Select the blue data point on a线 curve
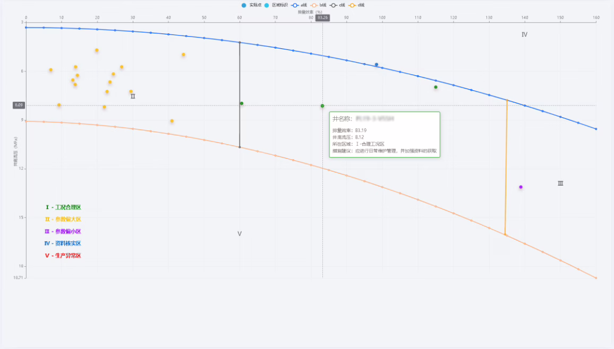 click(x=377, y=65)
